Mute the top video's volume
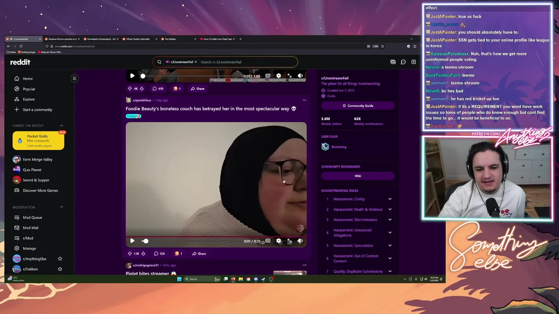Screen dimensions: 559x314 point(300,76)
